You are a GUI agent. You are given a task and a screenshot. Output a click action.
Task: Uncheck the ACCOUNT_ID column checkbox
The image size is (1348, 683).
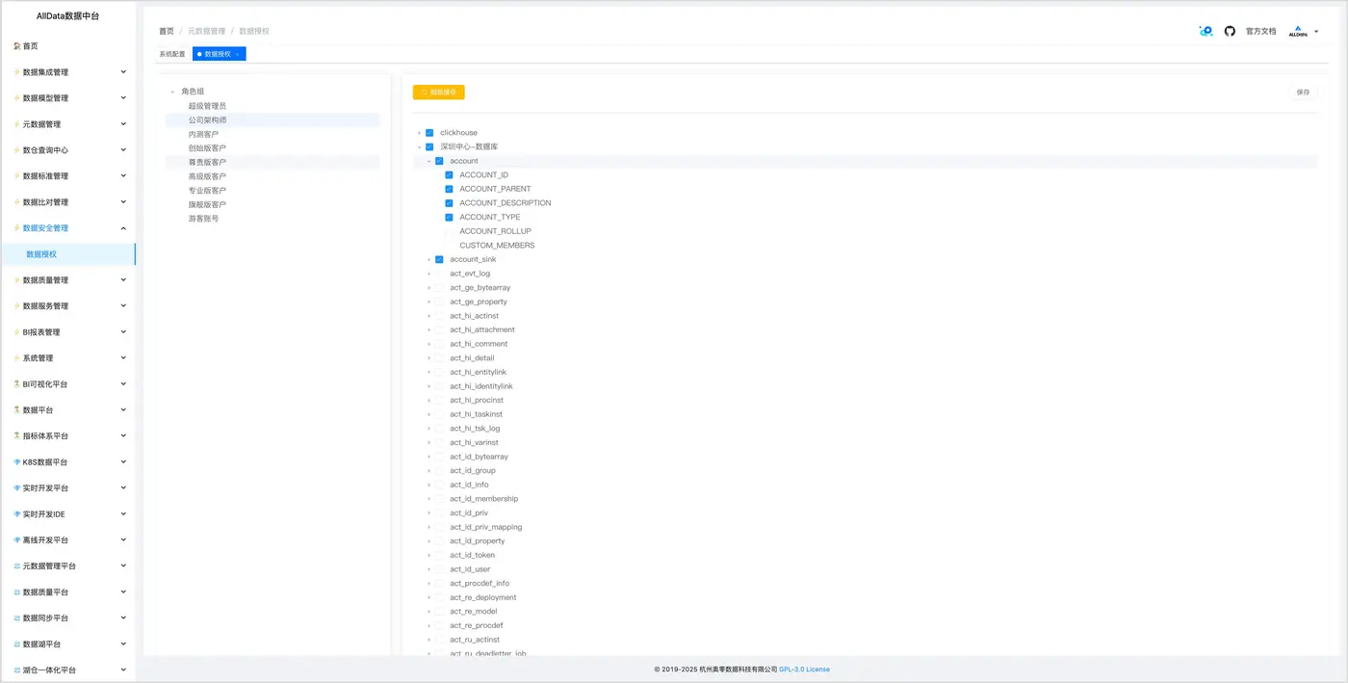coord(449,175)
